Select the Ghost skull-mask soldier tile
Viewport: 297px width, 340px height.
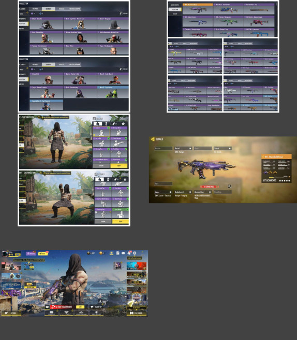point(47,23)
